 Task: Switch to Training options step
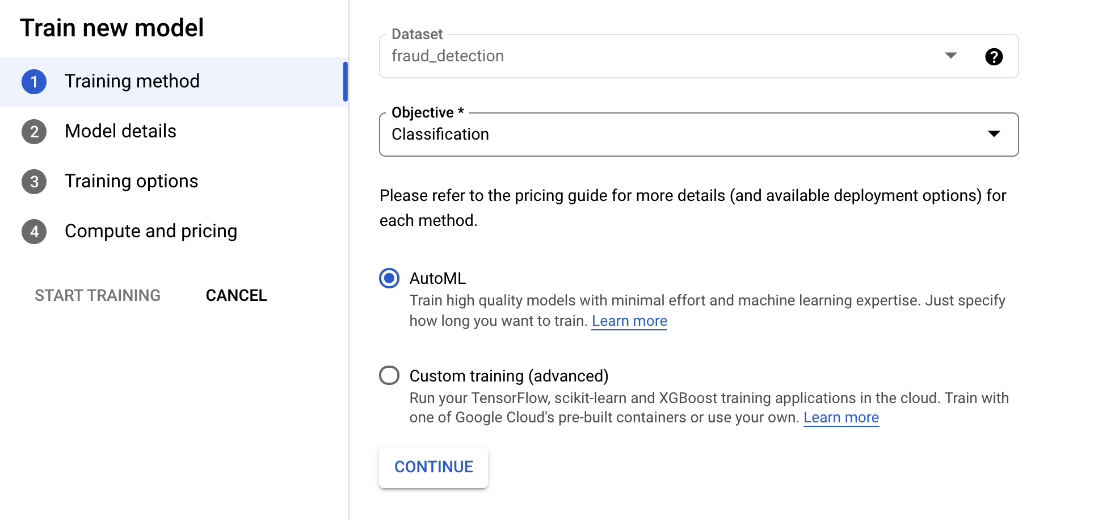[131, 181]
